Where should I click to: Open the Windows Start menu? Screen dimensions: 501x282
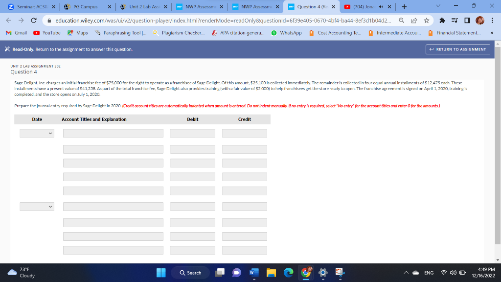(161, 273)
